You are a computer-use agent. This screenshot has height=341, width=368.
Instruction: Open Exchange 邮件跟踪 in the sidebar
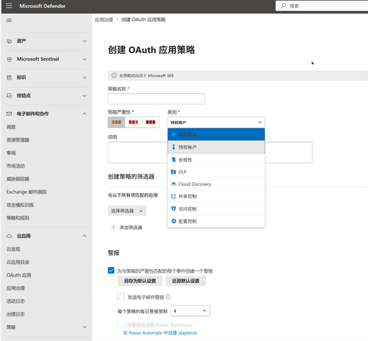27,192
